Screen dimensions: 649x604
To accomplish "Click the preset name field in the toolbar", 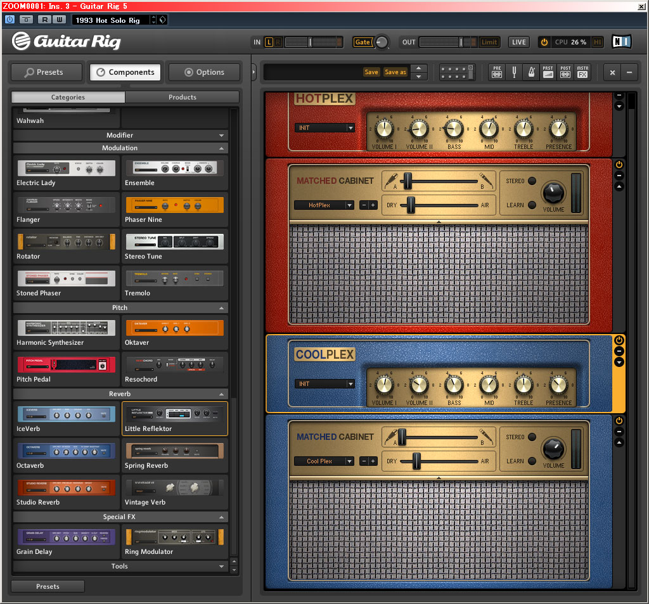I will [313, 72].
